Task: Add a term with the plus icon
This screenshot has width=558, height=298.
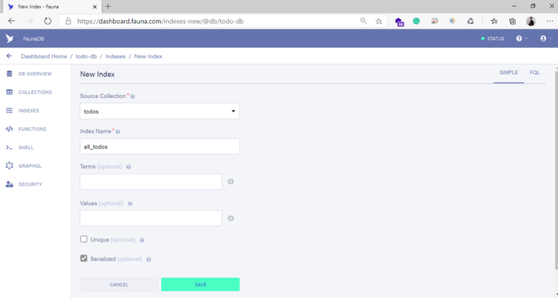Action: tap(231, 182)
